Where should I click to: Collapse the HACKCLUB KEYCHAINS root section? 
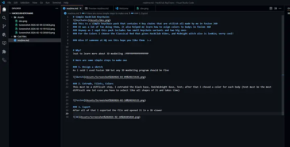tap(11, 13)
